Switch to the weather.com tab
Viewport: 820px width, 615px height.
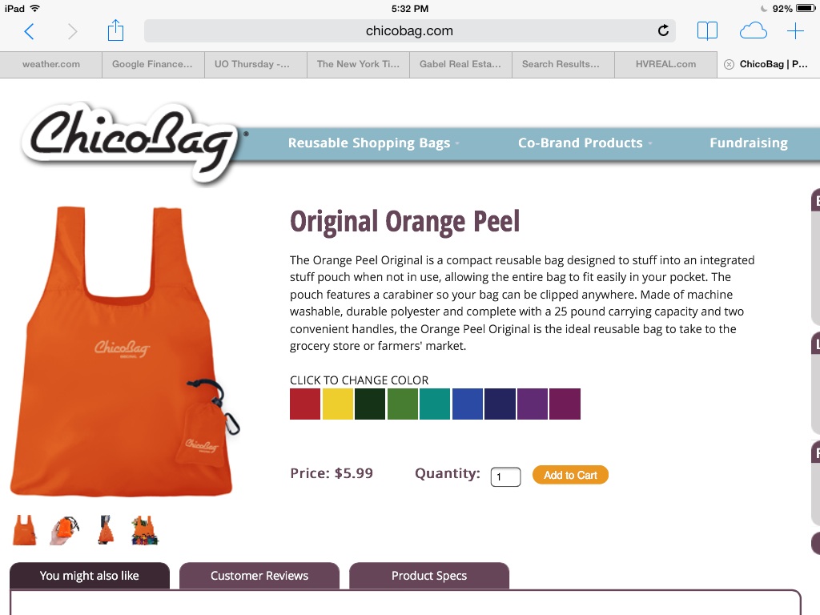coord(50,64)
